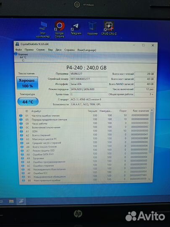Click the status circle for Ошибки SATA PHY
This screenshot has width=170, height=227.
click(22, 154)
